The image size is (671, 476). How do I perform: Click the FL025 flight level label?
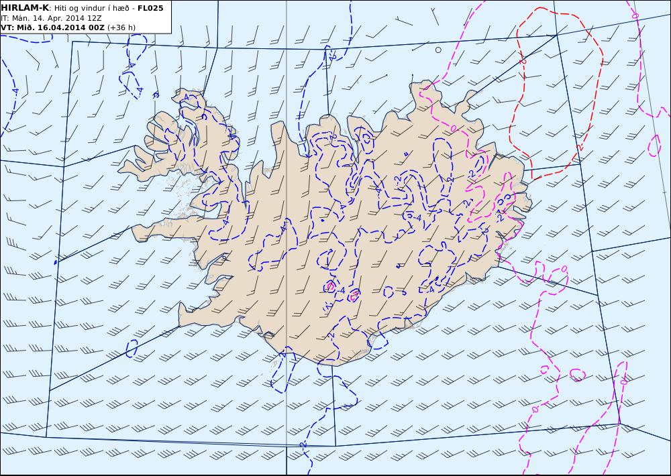coord(150,8)
